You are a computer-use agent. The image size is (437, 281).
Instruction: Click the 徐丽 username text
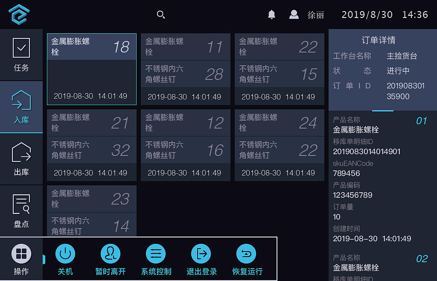[x=316, y=14]
